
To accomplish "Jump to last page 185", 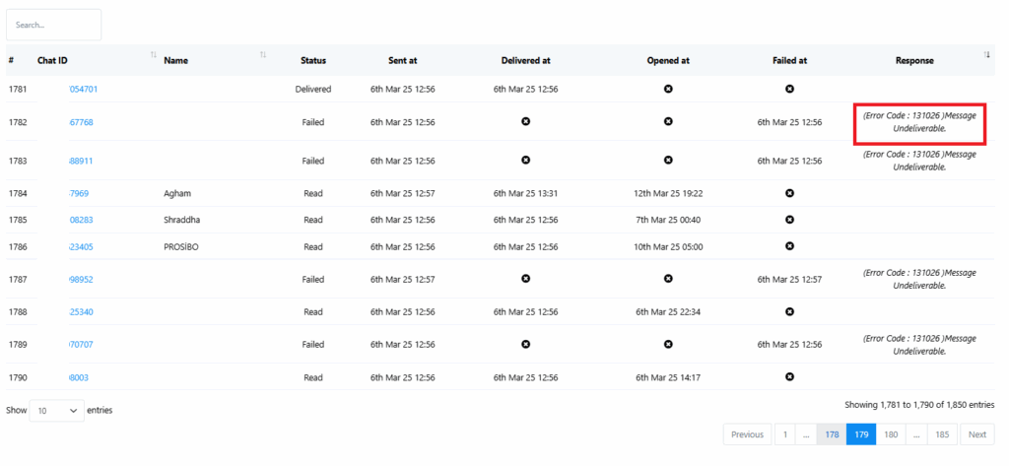I will (x=942, y=434).
